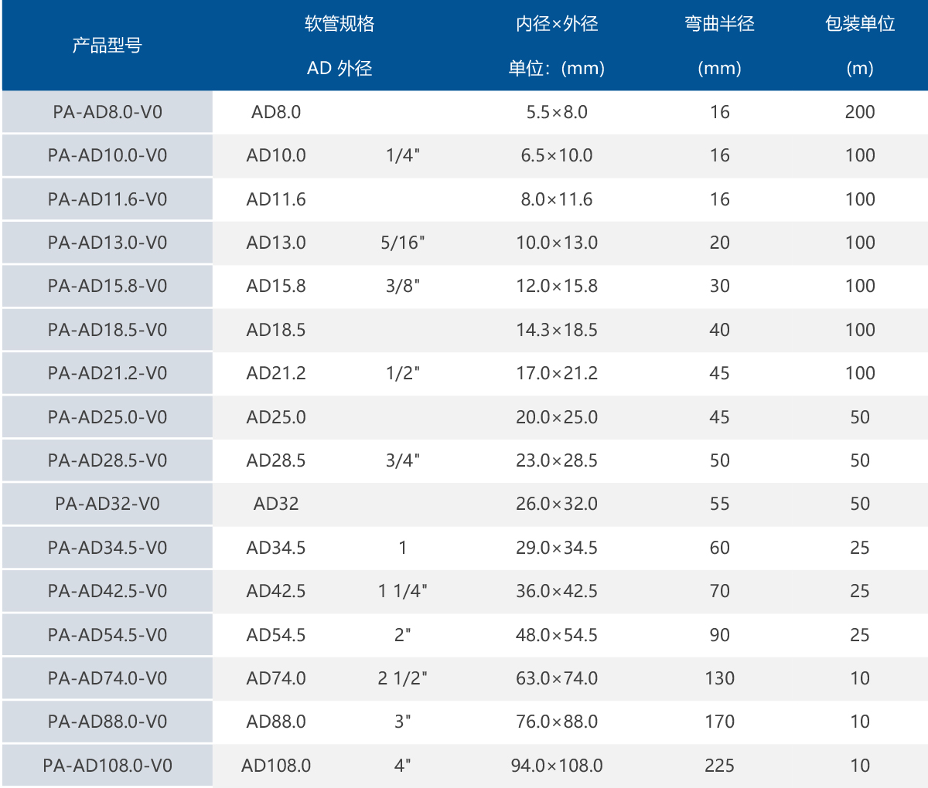The image size is (928, 788).
Task: Click the AD88.0 hose spec cell
Action: pos(276,722)
